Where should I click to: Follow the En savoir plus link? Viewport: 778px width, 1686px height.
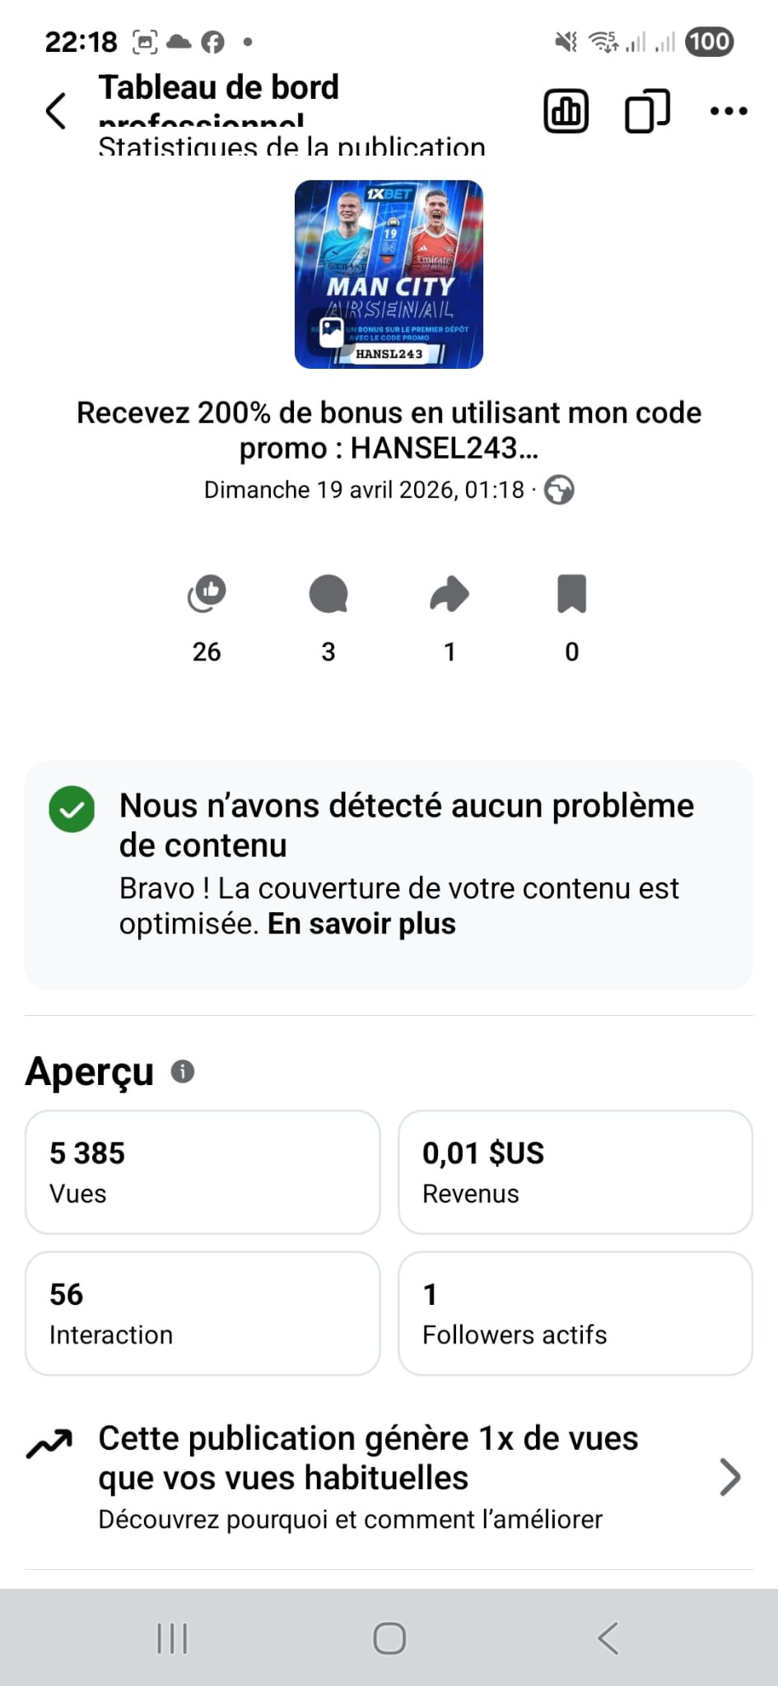point(361,924)
